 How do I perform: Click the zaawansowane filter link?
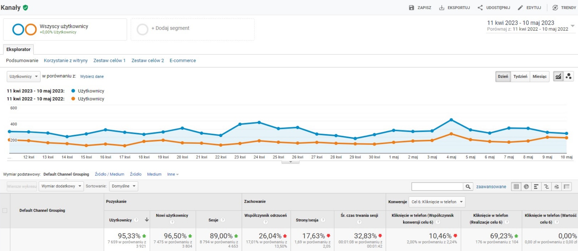tap(491, 187)
